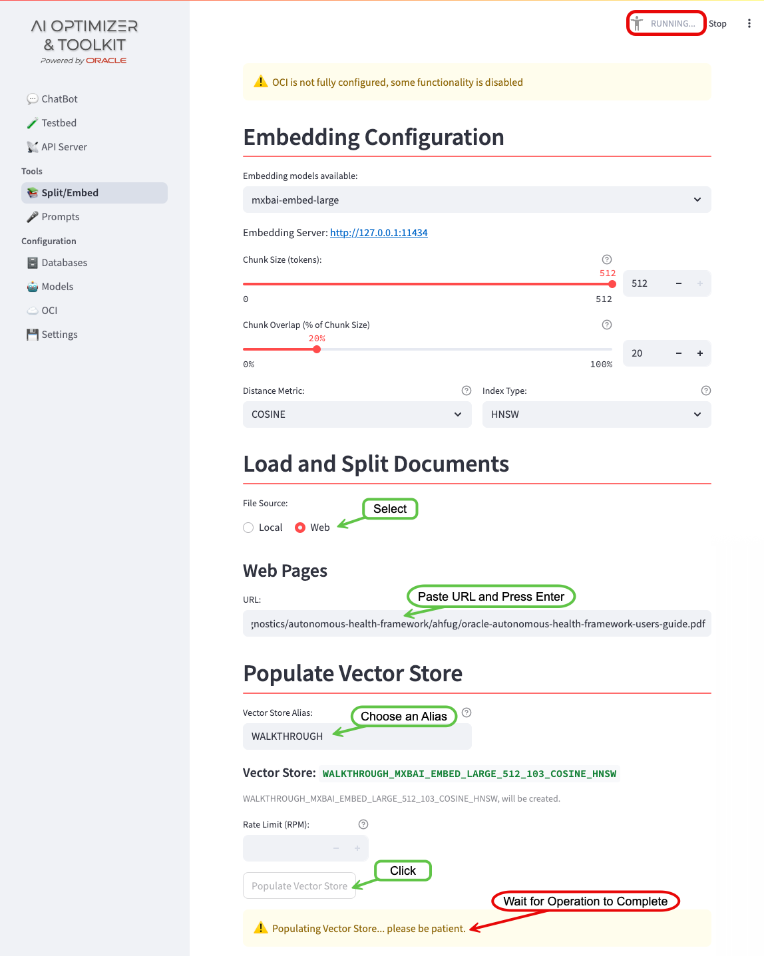
Task: Open the Distance Metric COSINE dropdown
Action: pos(357,414)
